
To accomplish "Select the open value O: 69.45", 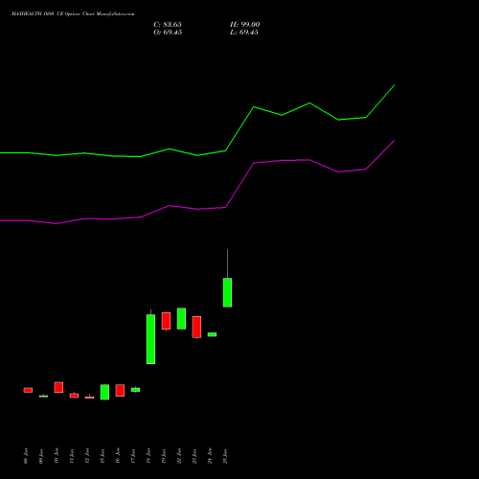I will point(168,33).
